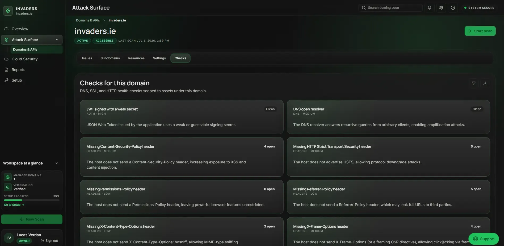Focus the search input field
Viewport: 505px width, 246px height.
tap(390, 8)
